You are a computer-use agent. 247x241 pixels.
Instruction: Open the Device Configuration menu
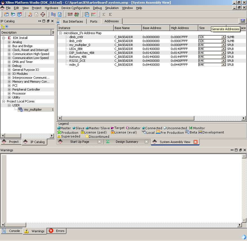click(75, 8)
